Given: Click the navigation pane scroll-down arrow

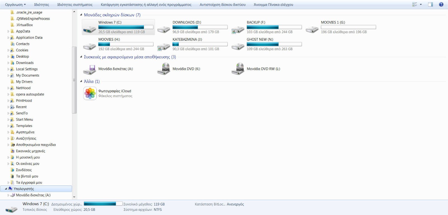Looking at the screenshot, I should [x=74, y=197].
